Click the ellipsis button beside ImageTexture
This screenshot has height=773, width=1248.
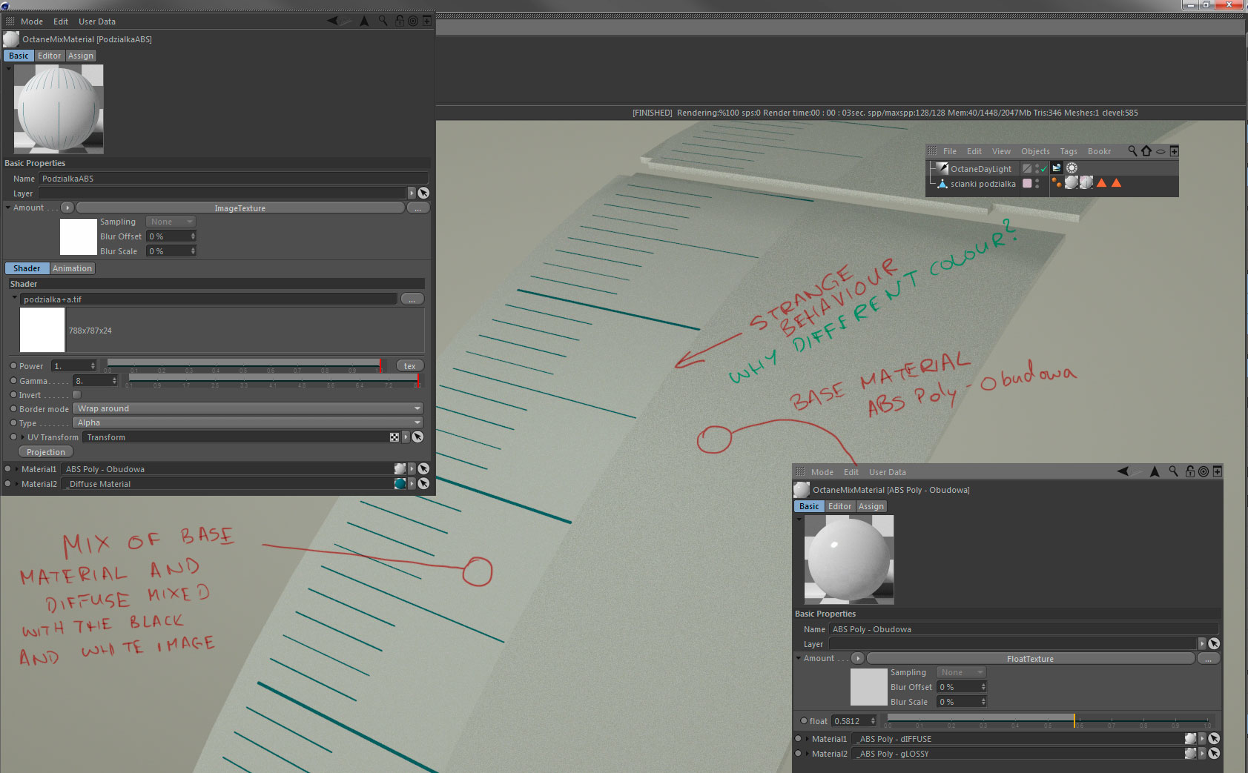(418, 208)
